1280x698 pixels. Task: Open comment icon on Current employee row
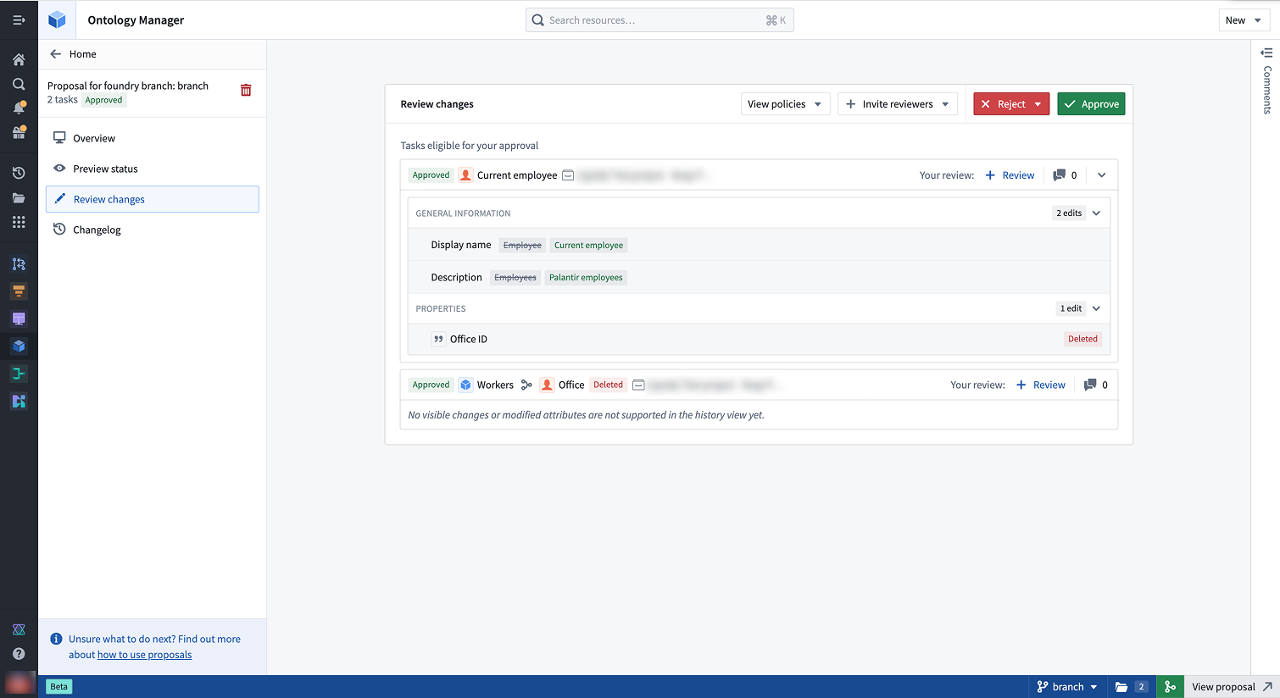tap(1059, 175)
